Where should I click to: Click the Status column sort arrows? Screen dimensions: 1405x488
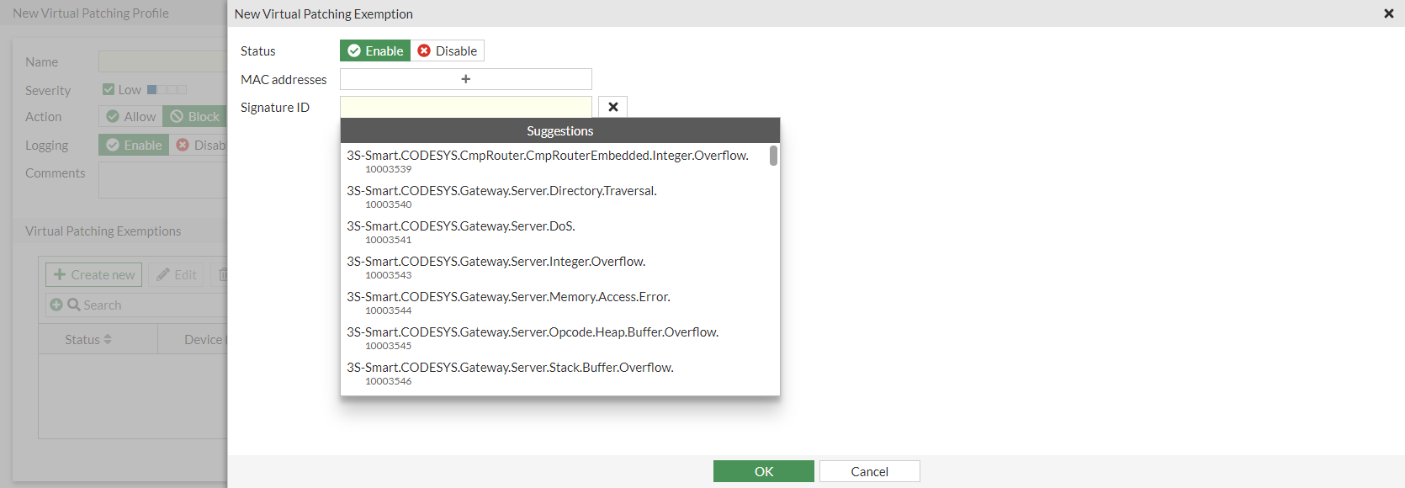point(108,339)
